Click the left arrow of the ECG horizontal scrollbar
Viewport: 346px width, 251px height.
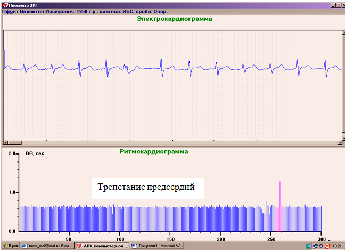[5, 143]
